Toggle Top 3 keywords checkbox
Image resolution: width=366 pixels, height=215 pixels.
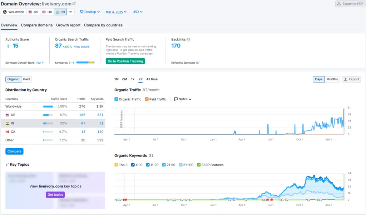(116, 165)
